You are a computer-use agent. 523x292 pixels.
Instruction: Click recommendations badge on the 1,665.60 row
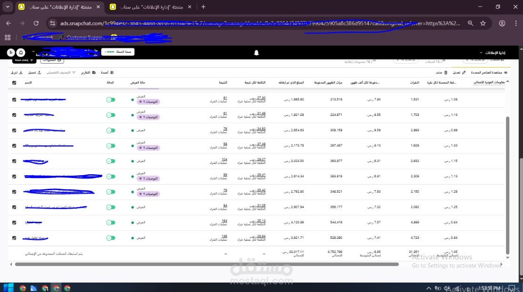(148, 102)
